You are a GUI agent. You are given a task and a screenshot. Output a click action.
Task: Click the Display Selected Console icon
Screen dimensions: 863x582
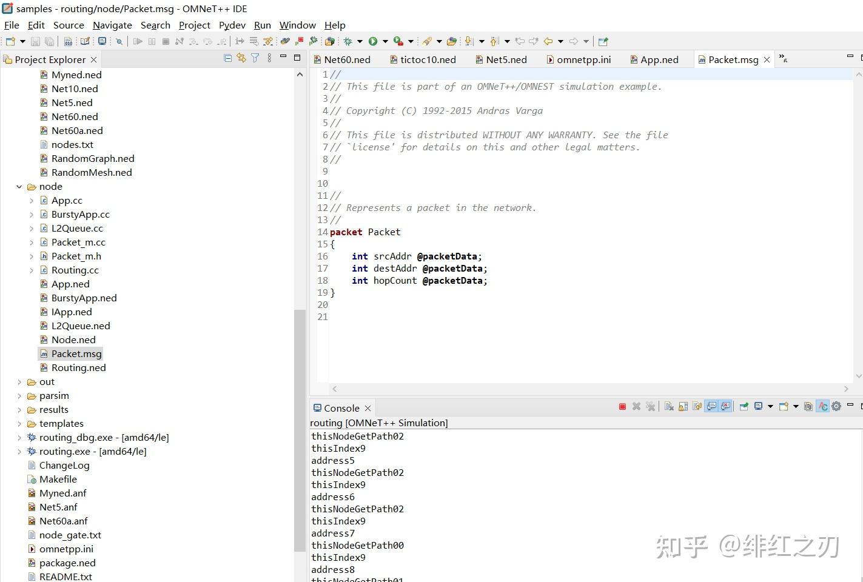coord(759,407)
